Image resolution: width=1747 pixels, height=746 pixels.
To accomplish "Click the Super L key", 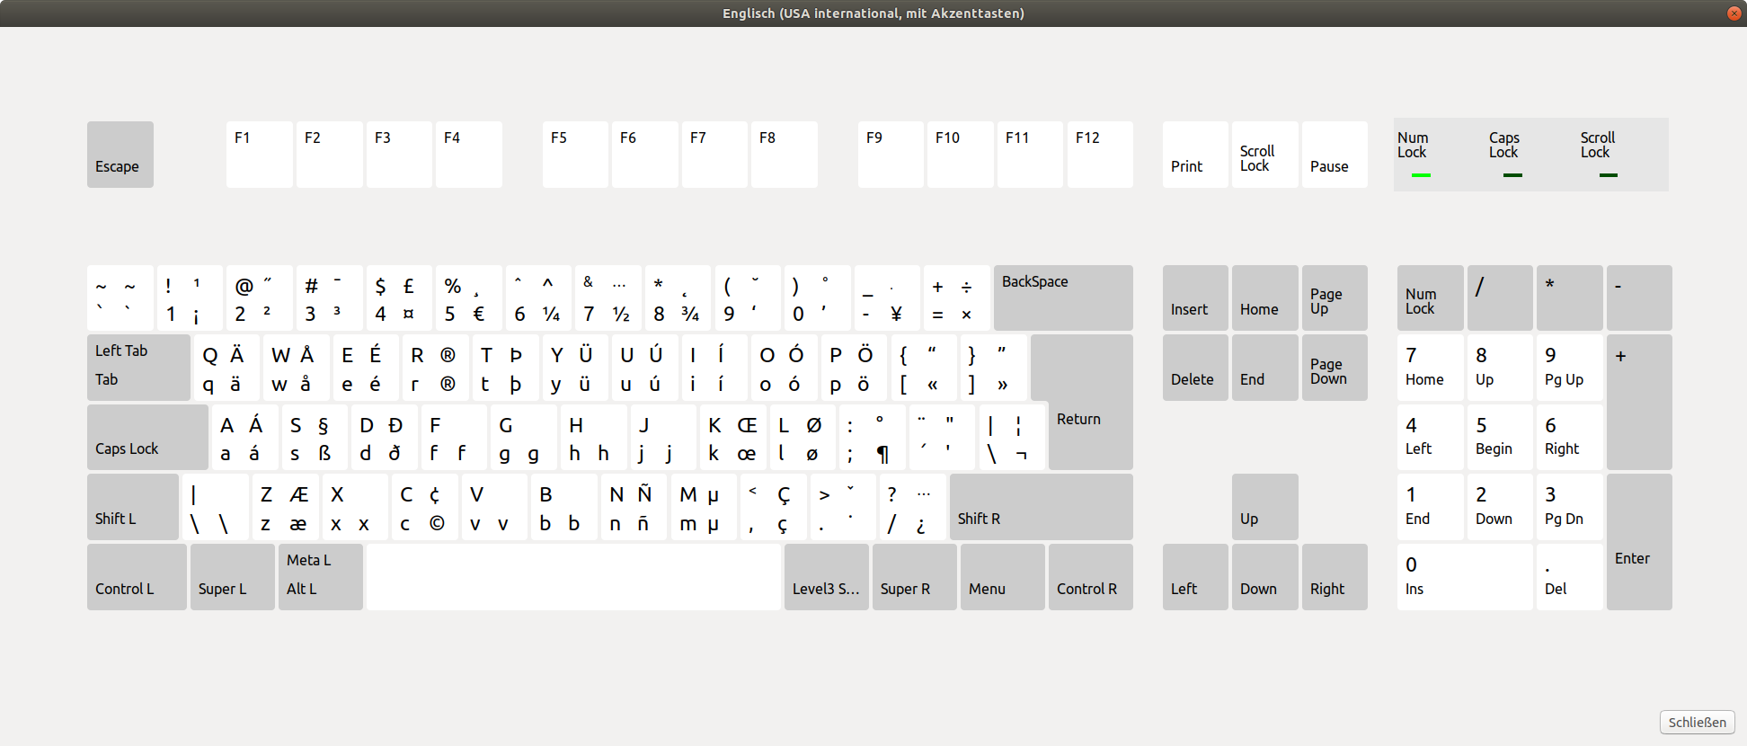I will click(x=233, y=577).
